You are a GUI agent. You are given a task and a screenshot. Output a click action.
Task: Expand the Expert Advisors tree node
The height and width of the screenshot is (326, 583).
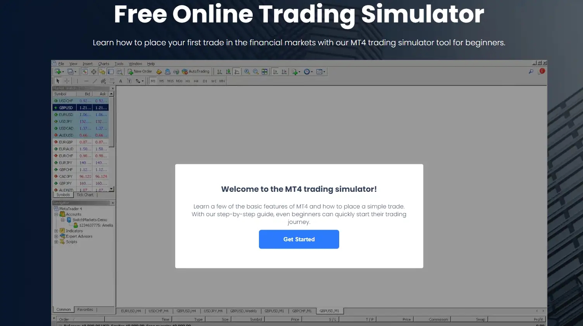click(x=56, y=236)
